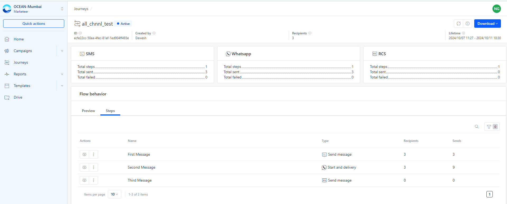Open the Items per page dropdown
The width and height of the screenshot is (507, 204).
click(114, 194)
